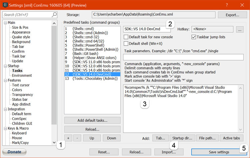Collapse the Keys & Macro tree node
This screenshot has width=250, height=158.
(5, 129)
